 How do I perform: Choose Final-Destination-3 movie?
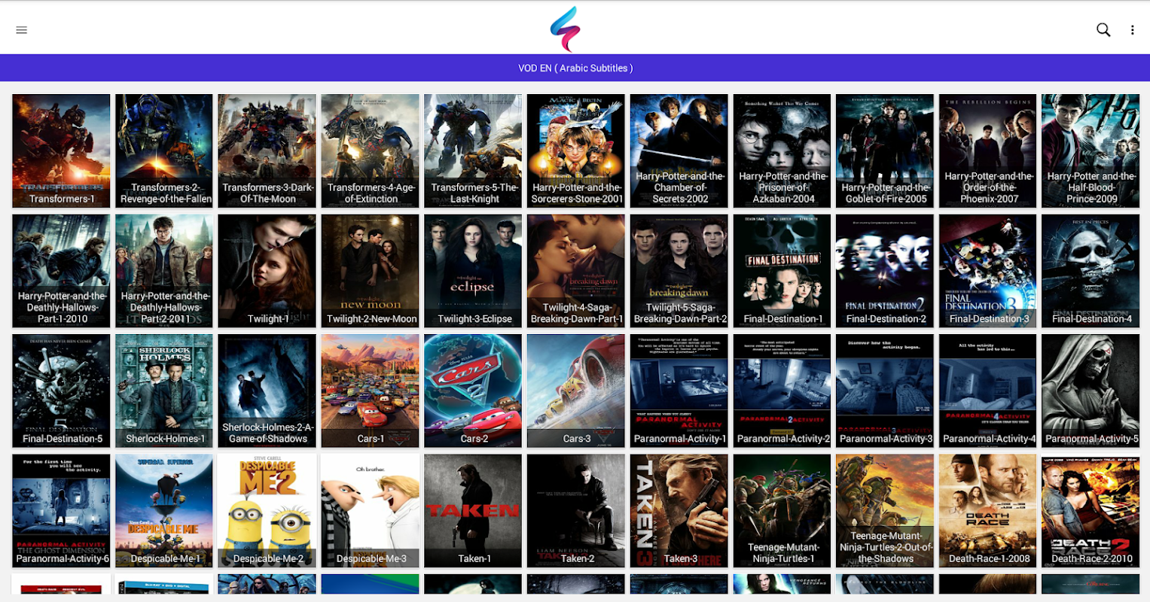(x=988, y=271)
